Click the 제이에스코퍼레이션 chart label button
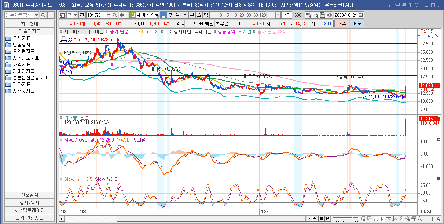Image resolution: width=444 pixels, height=224 pixels. pos(84,32)
